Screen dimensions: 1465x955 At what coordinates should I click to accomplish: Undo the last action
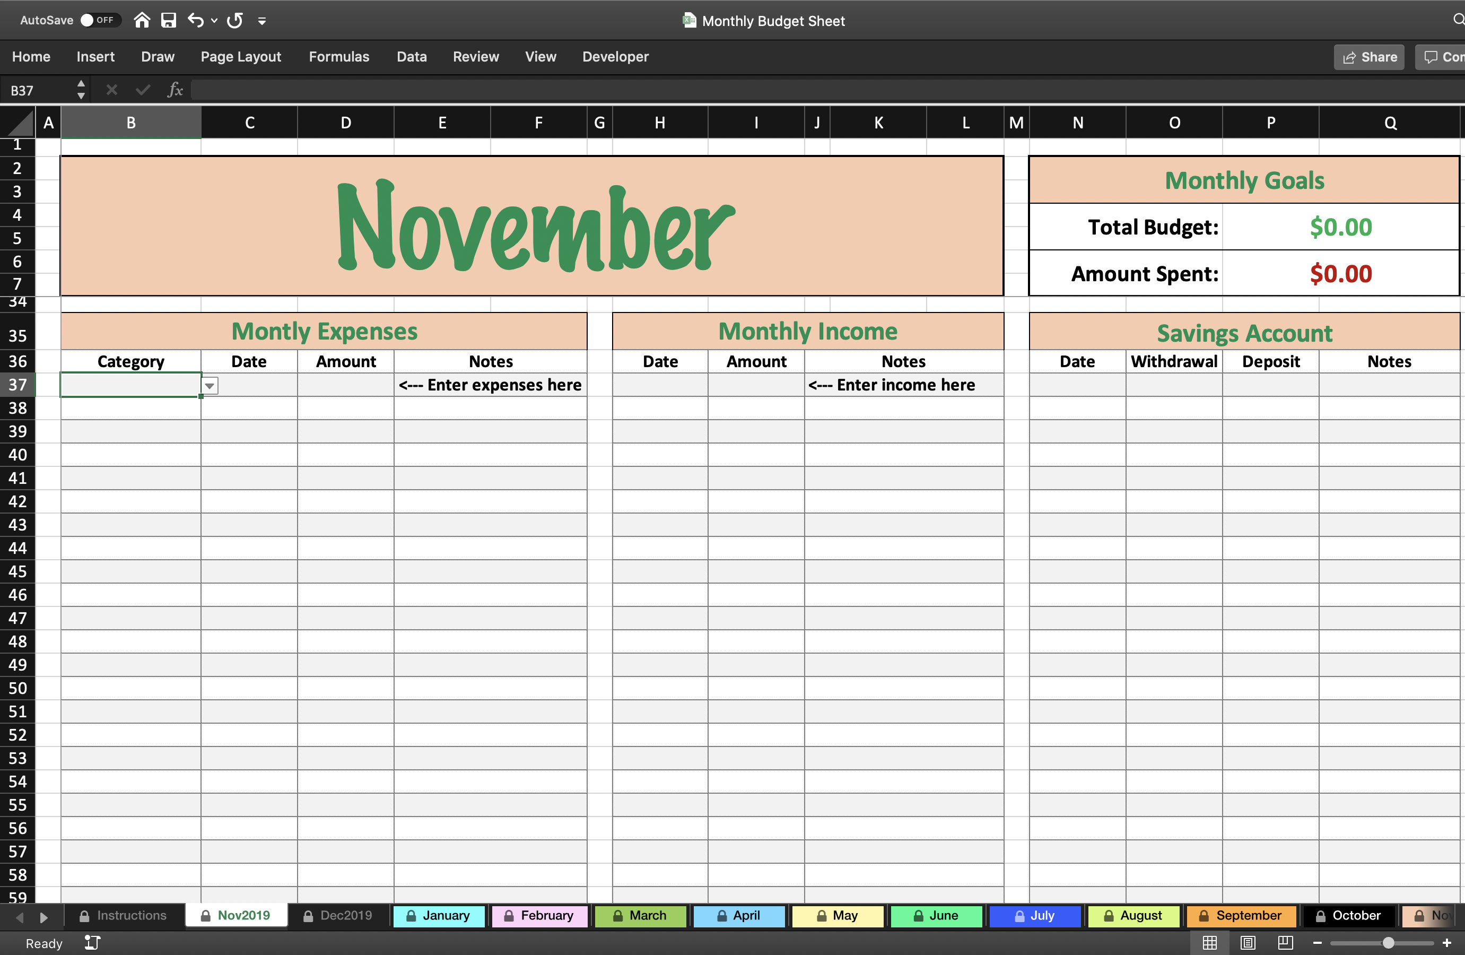point(195,20)
